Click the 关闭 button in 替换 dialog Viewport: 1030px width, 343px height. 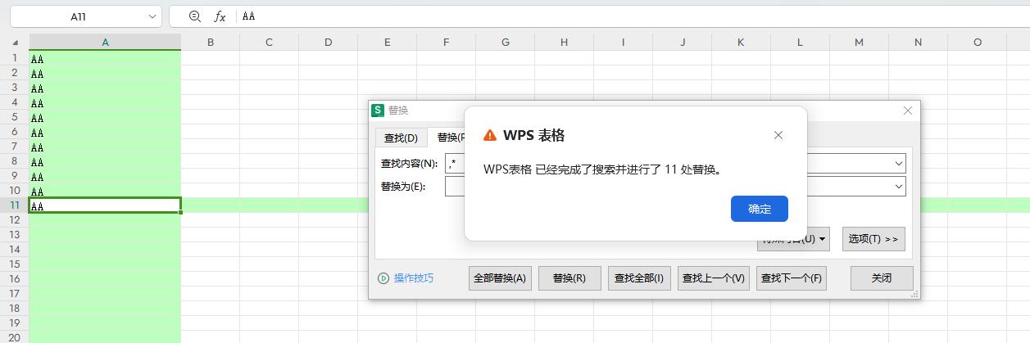882,278
